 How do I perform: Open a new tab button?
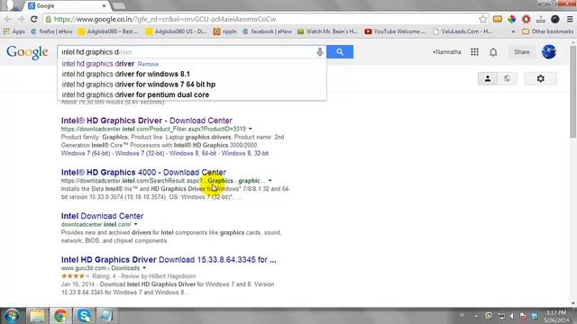point(118,6)
